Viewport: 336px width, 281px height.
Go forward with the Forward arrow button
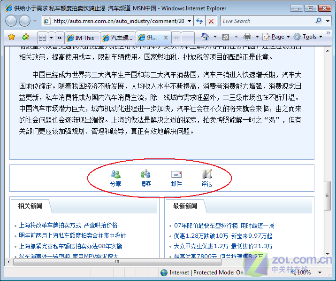pos(25,21)
